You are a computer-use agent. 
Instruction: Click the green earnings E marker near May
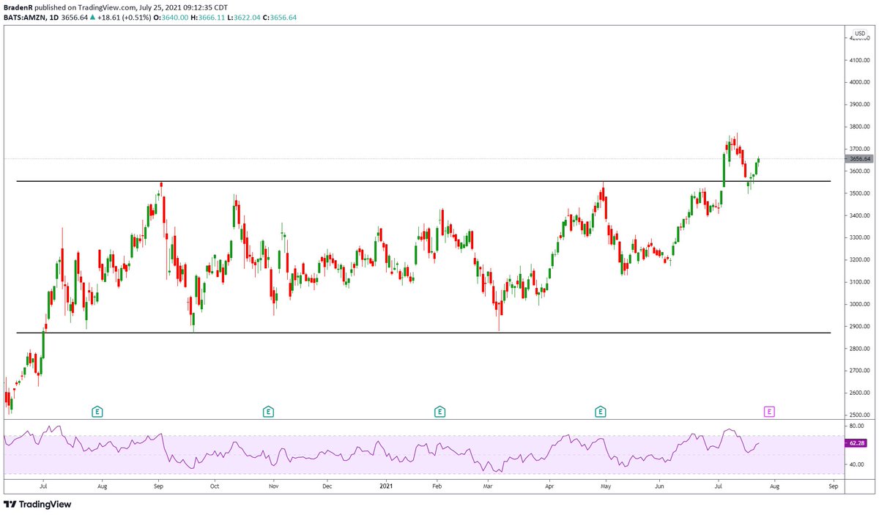[601, 412]
